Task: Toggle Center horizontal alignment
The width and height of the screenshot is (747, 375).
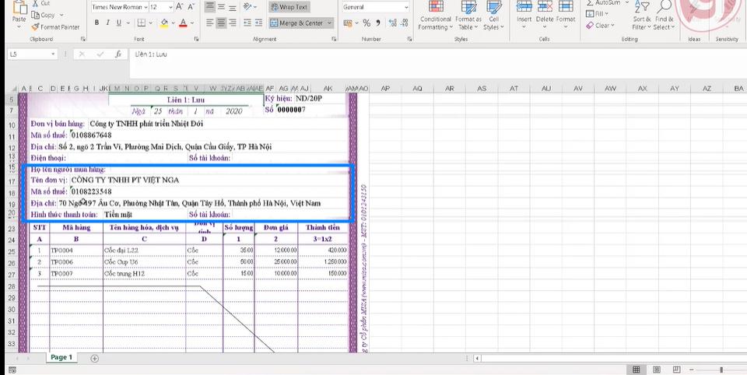Action: coord(221,23)
